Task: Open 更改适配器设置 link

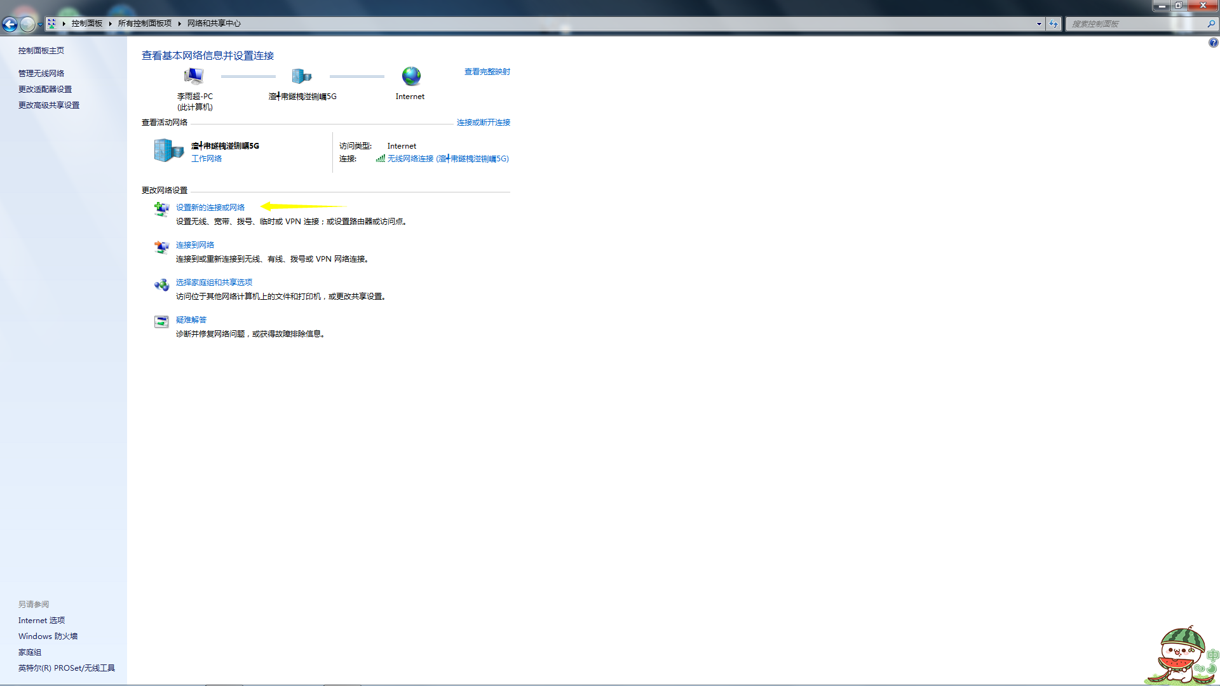Action: tap(45, 90)
